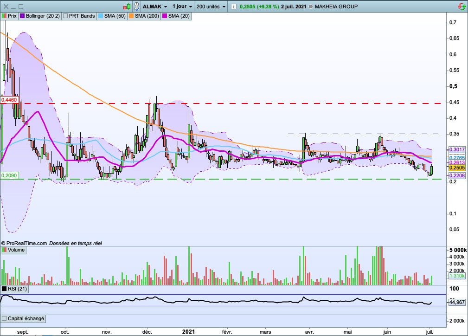The width and height of the screenshot is (468, 336).
Task: Click the 0,3017 Bollinger upper value tag
Action: (x=457, y=149)
